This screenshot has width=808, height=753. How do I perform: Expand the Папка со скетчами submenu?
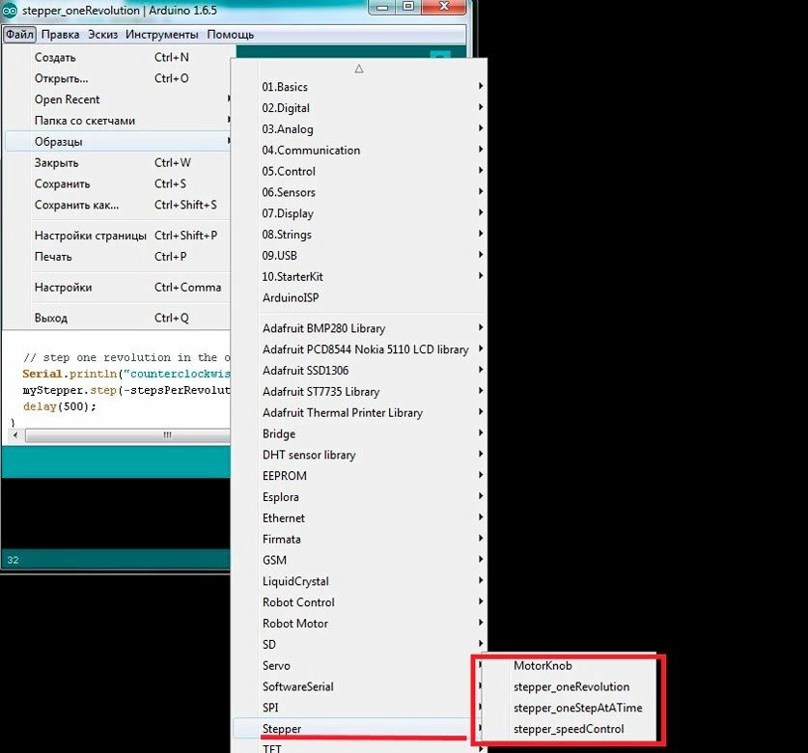coord(85,121)
